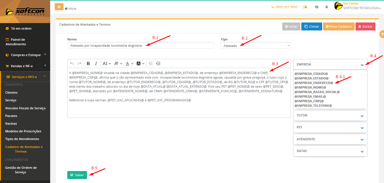The image size is (384, 183).
Task: Click into the Nome text field
Action: point(140,46)
